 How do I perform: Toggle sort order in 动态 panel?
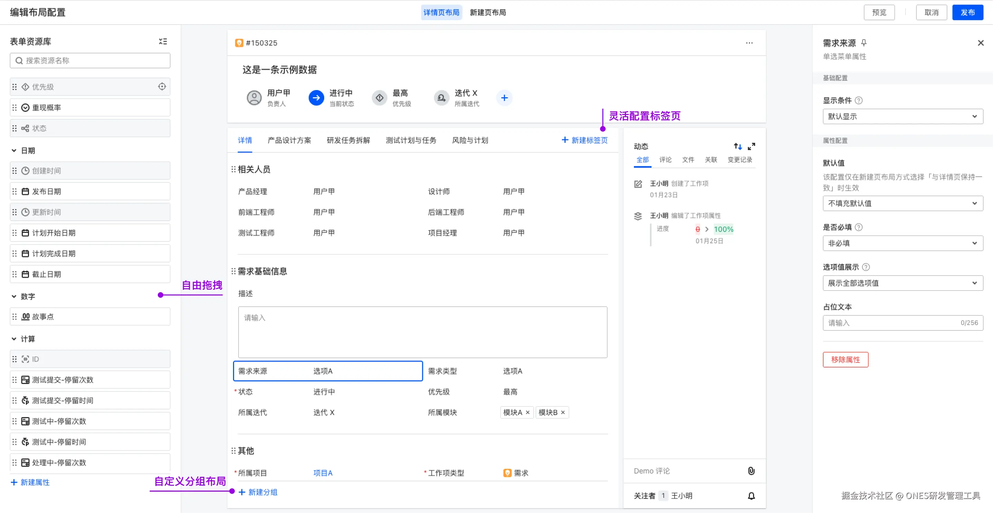pyautogui.click(x=737, y=146)
